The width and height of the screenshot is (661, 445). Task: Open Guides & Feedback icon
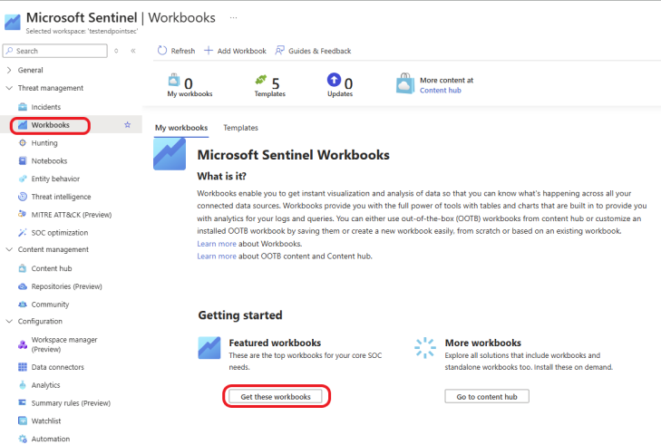point(279,51)
